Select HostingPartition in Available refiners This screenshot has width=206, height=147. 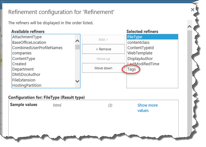tap(27, 85)
